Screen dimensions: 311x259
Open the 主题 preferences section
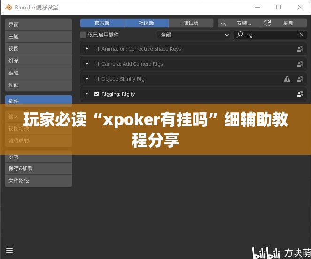(39, 37)
